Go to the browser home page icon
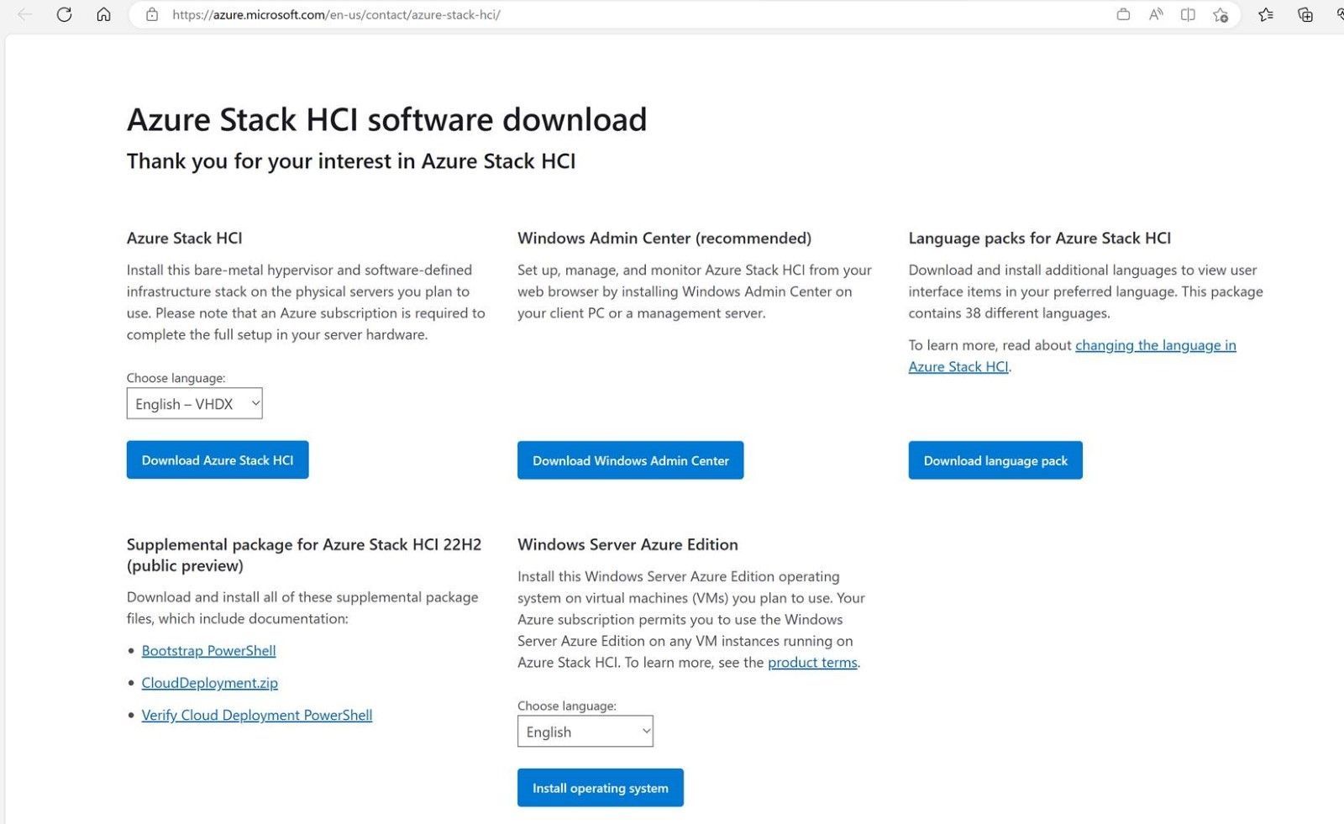Screen dimensions: 1344x824 [103, 14]
